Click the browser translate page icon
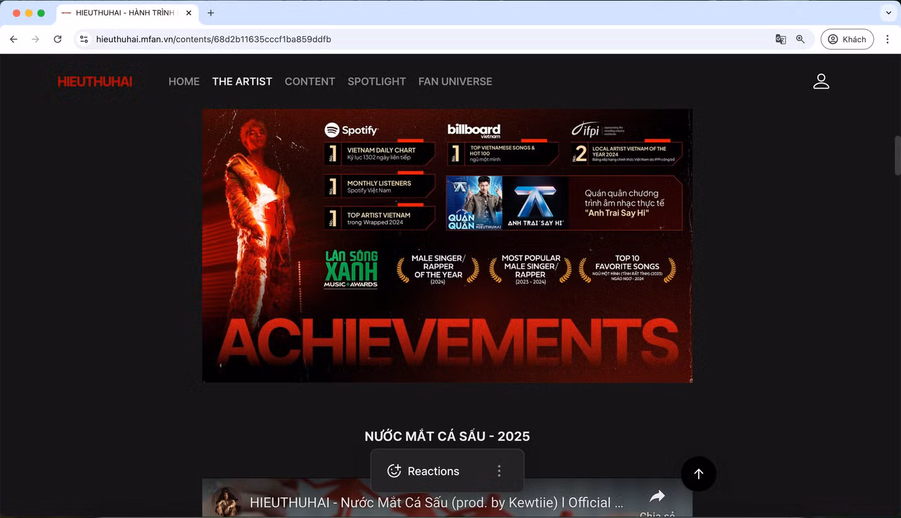The image size is (901, 518). tap(781, 39)
